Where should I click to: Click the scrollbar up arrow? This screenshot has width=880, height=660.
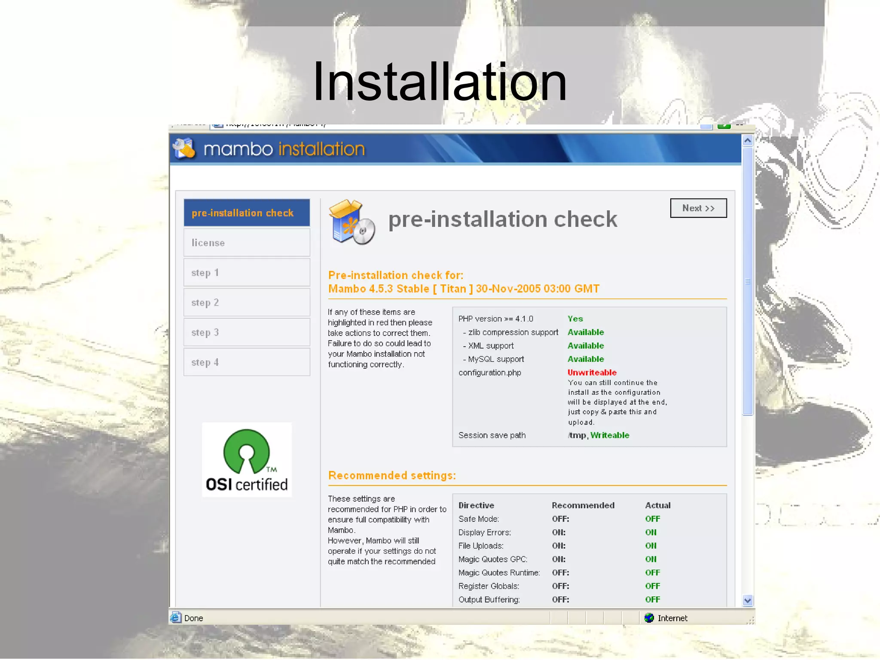coord(748,141)
